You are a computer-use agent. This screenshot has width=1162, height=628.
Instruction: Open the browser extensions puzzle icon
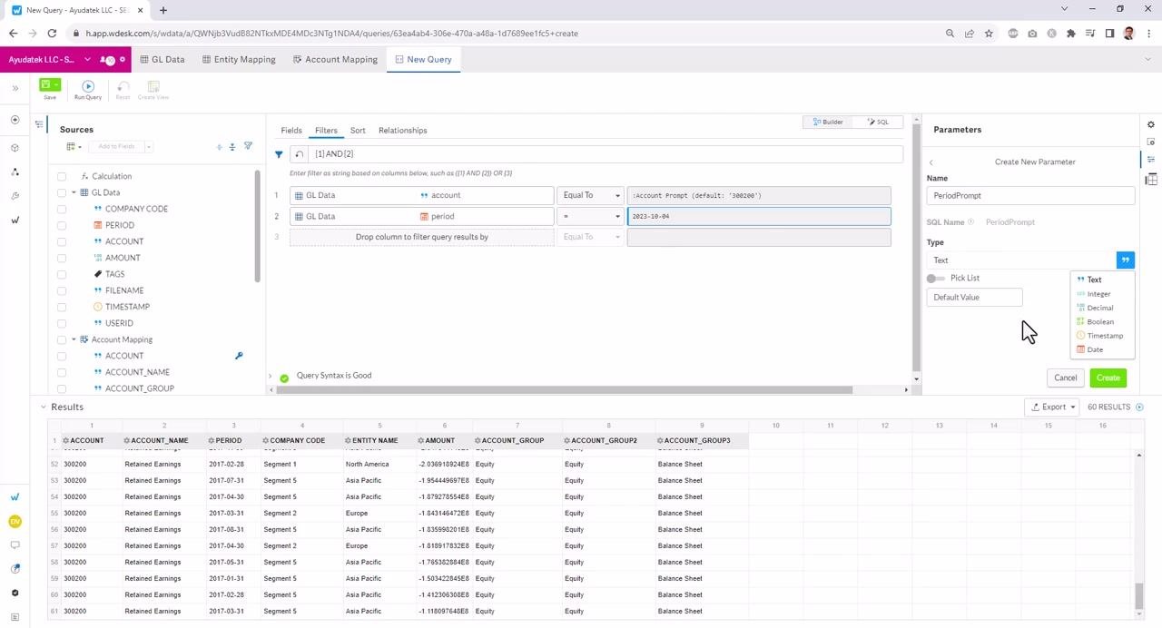(1071, 34)
